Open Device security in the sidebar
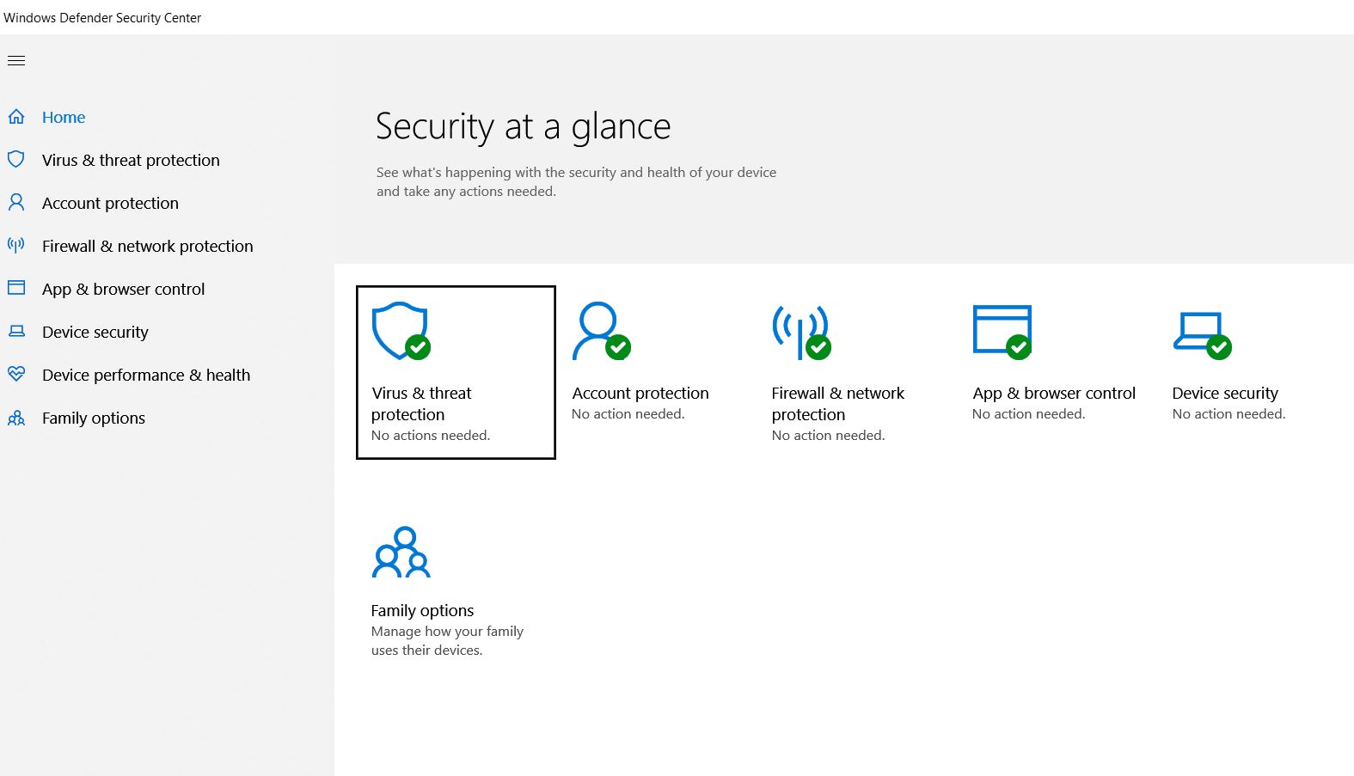Image resolution: width=1354 pixels, height=776 pixels. click(95, 332)
